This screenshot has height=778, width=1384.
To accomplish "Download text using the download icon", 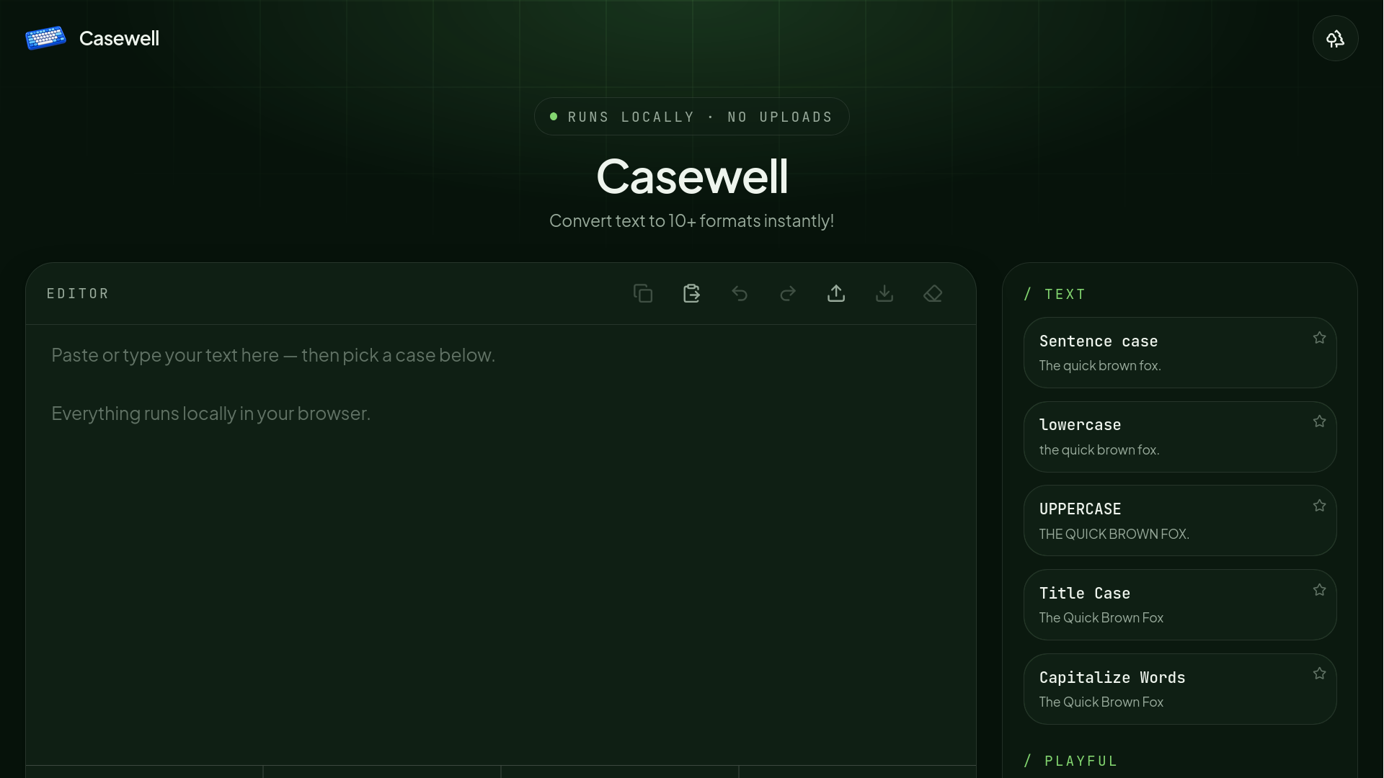I will (x=884, y=293).
